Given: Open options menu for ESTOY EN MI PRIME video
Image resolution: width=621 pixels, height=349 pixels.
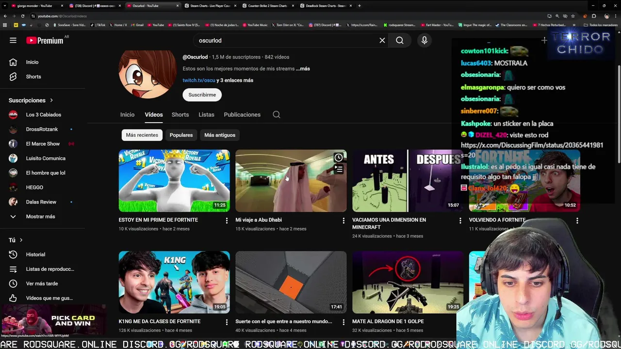Looking at the screenshot, I should coord(227,221).
